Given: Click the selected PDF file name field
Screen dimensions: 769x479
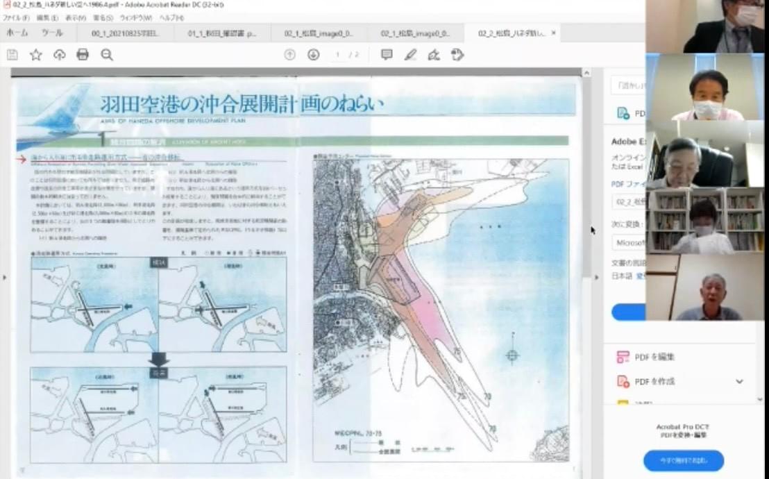Looking at the screenshot, I should pos(628,202).
